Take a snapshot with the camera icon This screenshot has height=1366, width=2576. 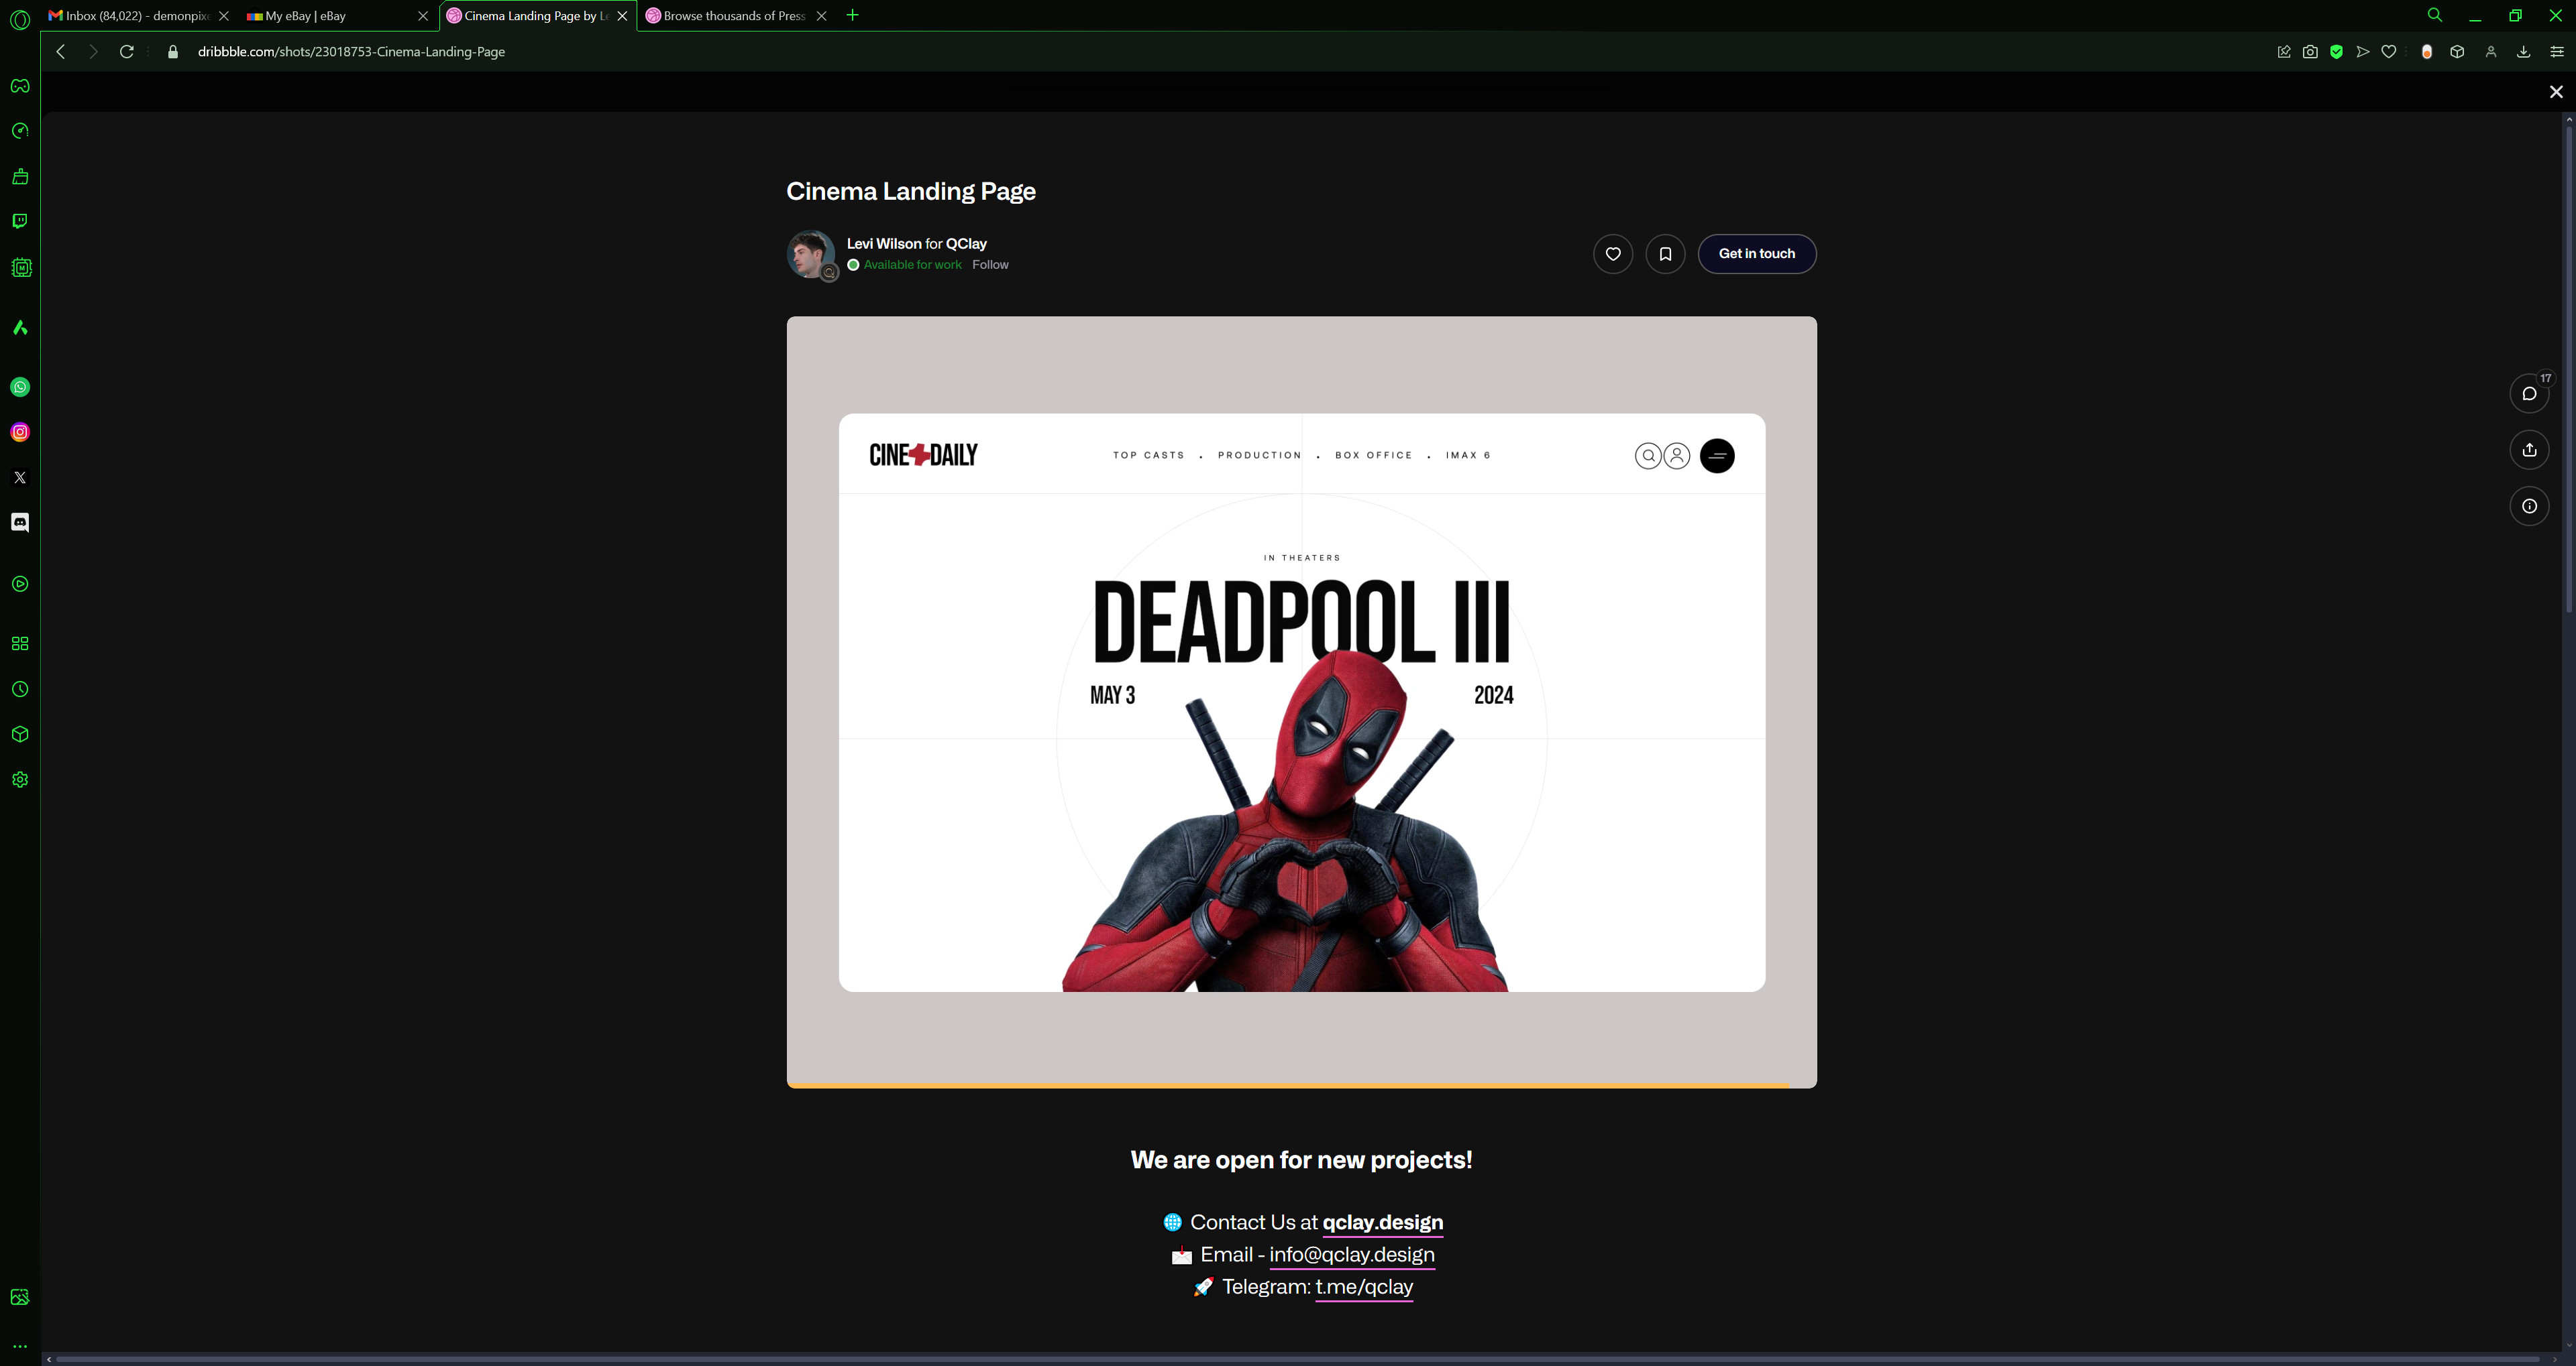(2310, 52)
